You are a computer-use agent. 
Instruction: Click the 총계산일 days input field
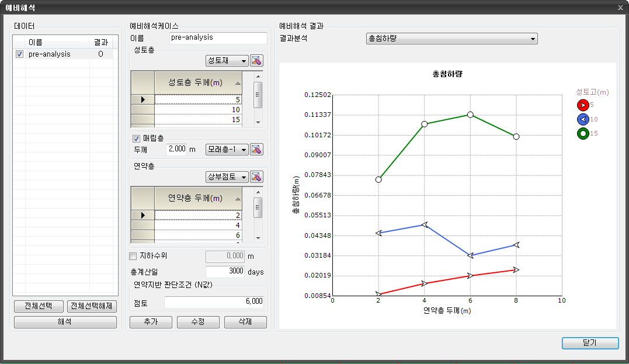pyautogui.click(x=225, y=272)
